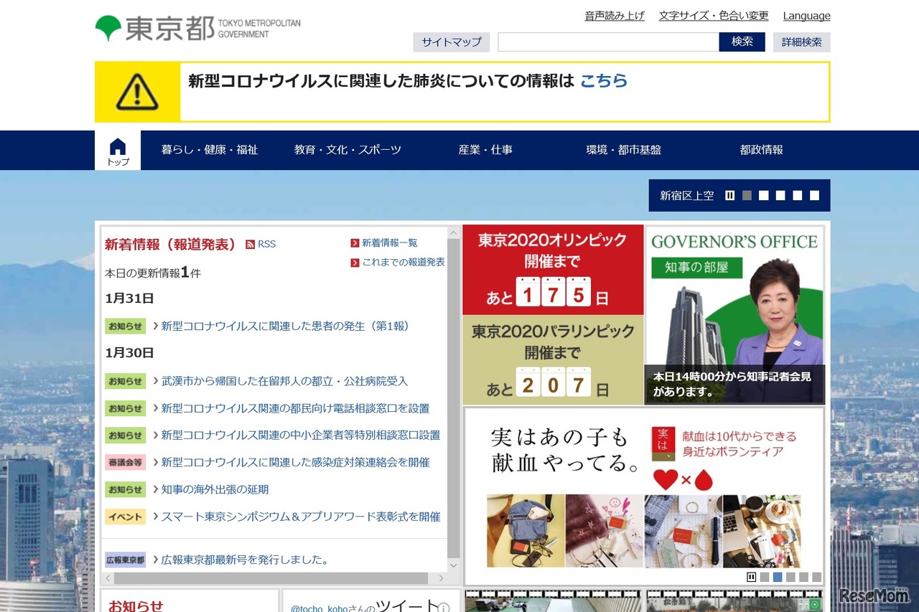Screen dimensions: 919x612
Task: Open スマート東京シンポジウム＆アプリアワード表彰式を開催
Action: point(301,517)
